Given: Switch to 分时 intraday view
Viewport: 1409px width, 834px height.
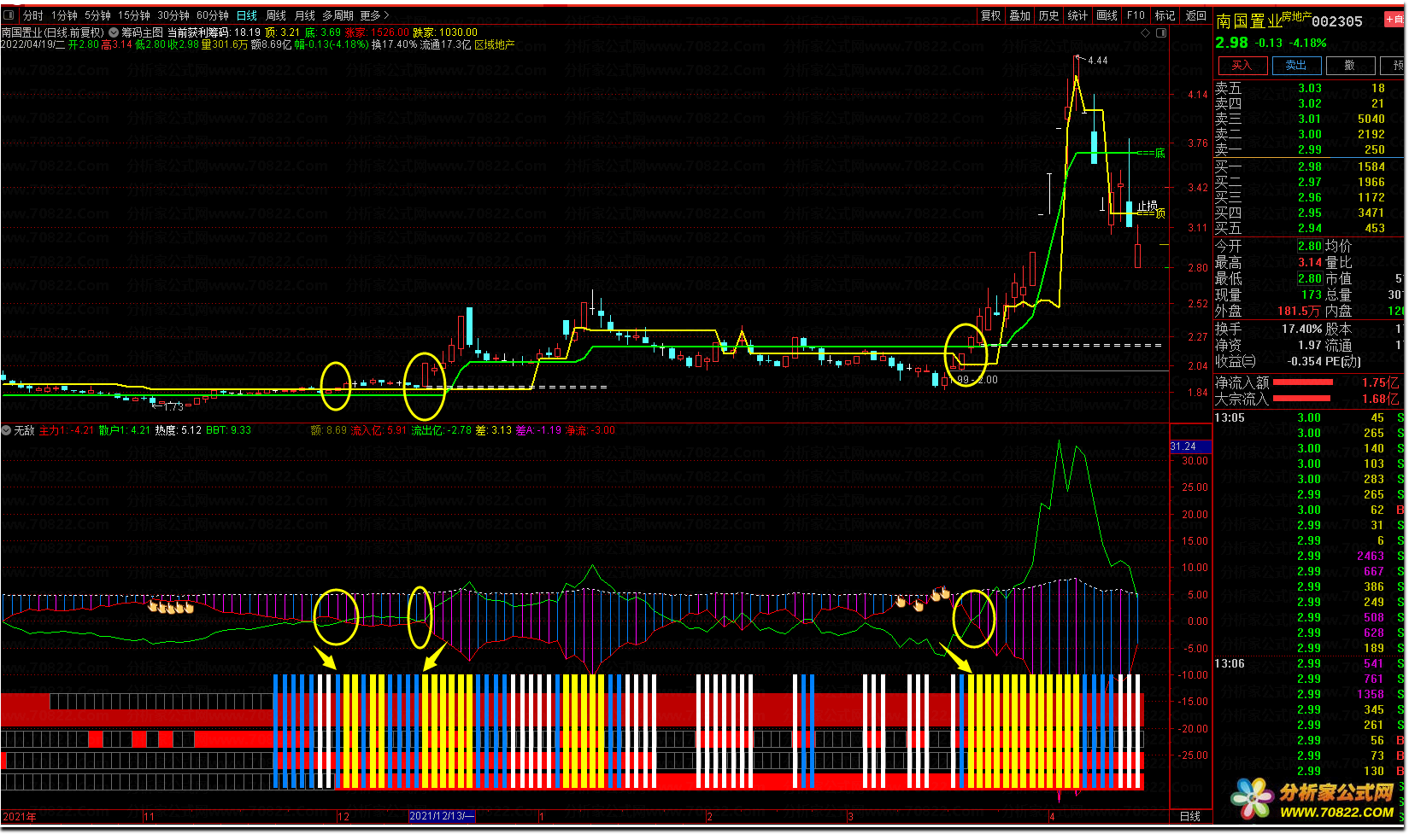Looking at the screenshot, I should [x=33, y=15].
